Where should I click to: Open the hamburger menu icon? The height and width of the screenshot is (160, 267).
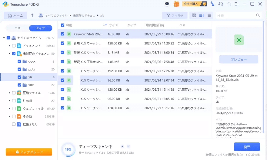click(x=236, y=4)
